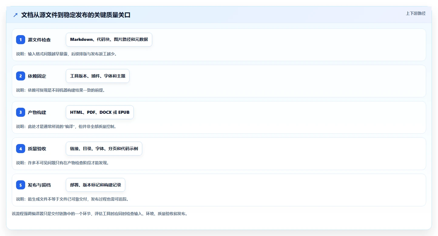Viewport: 438px width, 236px height.
Task: Select the Markdown、代码块、图片路径和元数据 chip
Action: pos(109,40)
